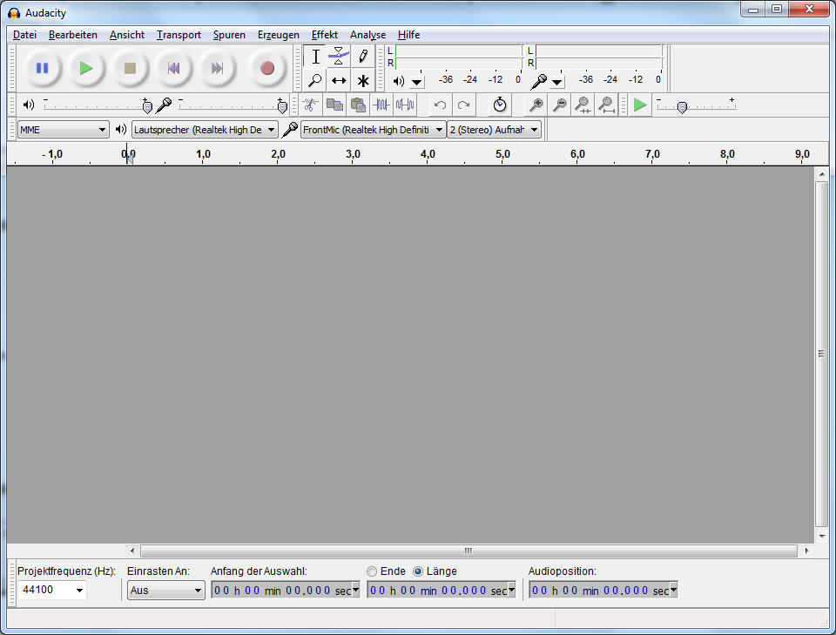
Task: Click the horizontal scrollbar left arrow
Action: [132, 551]
